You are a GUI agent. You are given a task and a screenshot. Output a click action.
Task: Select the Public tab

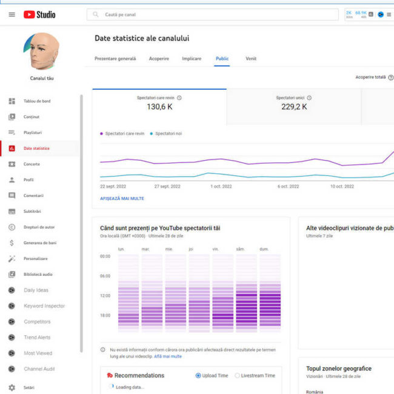(222, 59)
